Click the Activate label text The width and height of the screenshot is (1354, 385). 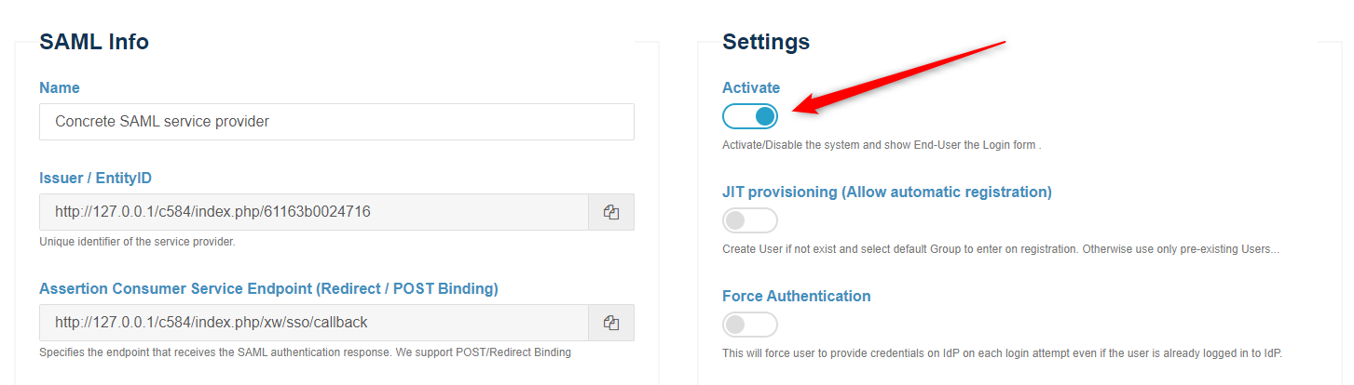[x=751, y=87]
